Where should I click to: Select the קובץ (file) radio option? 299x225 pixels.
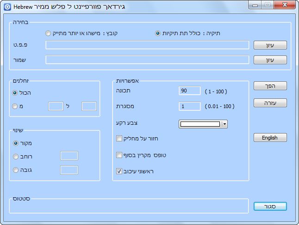click(x=48, y=33)
